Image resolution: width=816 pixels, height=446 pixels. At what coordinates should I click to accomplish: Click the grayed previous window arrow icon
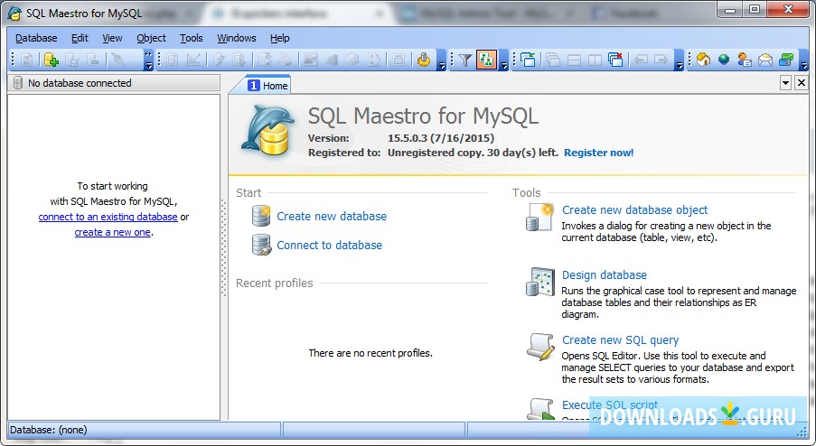click(641, 60)
